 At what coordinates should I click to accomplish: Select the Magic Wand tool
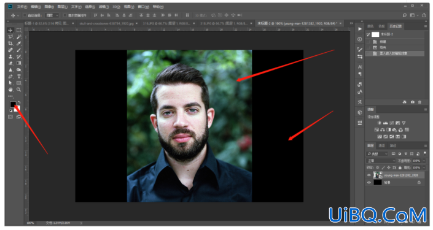[19, 37]
